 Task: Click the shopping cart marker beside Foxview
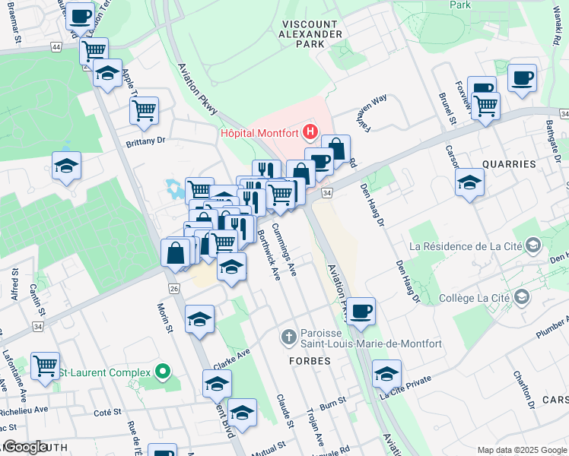[x=485, y=107]
